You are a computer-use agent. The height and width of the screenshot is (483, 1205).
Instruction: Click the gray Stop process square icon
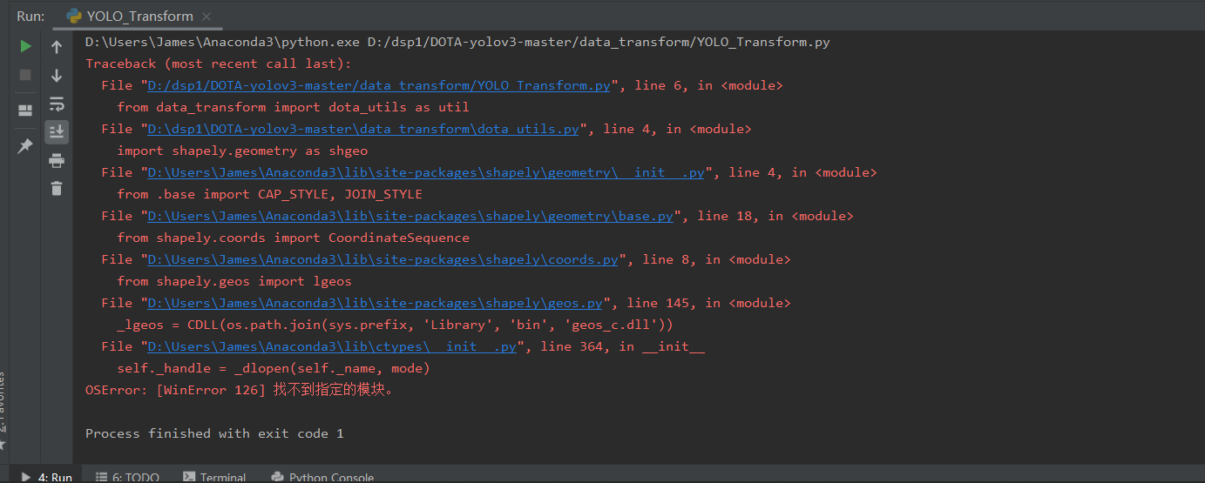(x=26, y=75)
